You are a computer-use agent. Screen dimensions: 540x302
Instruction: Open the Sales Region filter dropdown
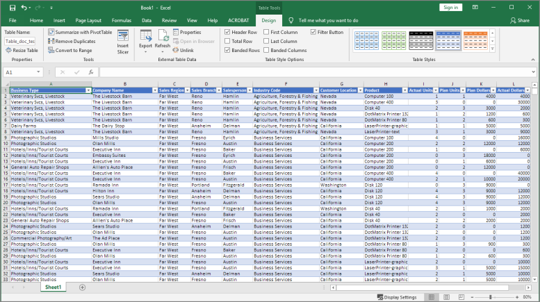click(187, 90)
